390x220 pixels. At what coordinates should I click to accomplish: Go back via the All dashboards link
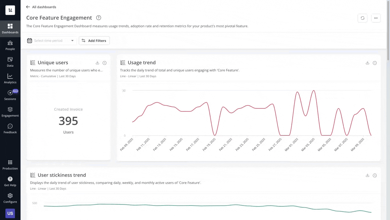(41, 7)
